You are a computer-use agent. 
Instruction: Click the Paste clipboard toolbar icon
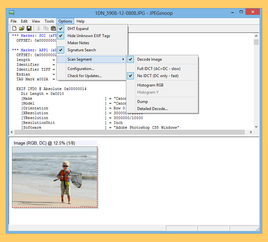point(54,28)
